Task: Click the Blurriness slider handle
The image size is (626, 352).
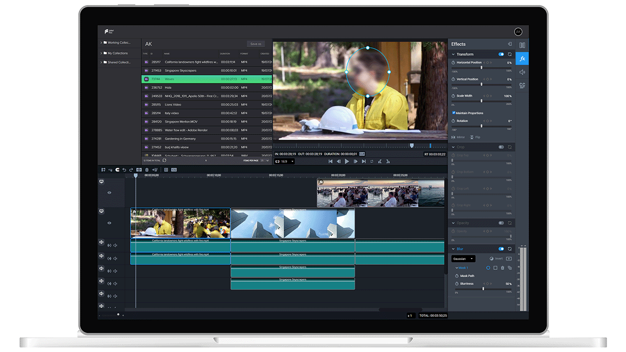Action: click(483, 288)
